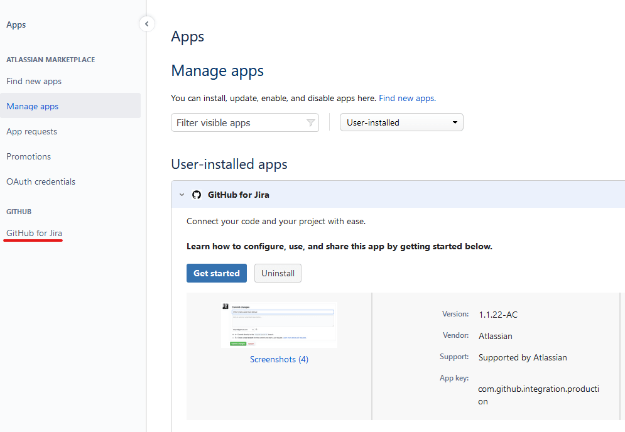Viewport: 625px width, 432px height.
Task: Open the app screenshot thumbnail
Action: tap(279, 325)
